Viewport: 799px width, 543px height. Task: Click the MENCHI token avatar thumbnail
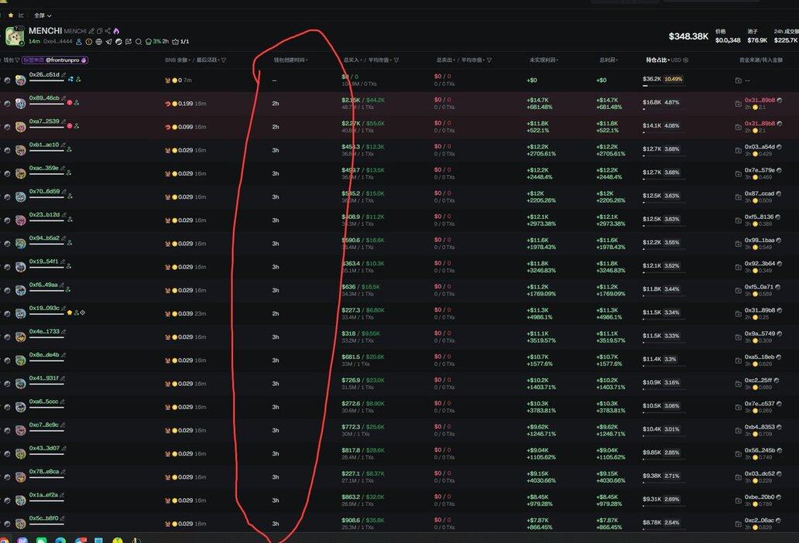(x=14, y=36)
